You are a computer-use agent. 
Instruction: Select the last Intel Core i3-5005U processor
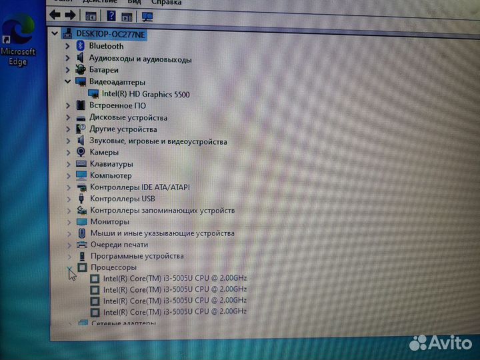[x=175, y=311]
